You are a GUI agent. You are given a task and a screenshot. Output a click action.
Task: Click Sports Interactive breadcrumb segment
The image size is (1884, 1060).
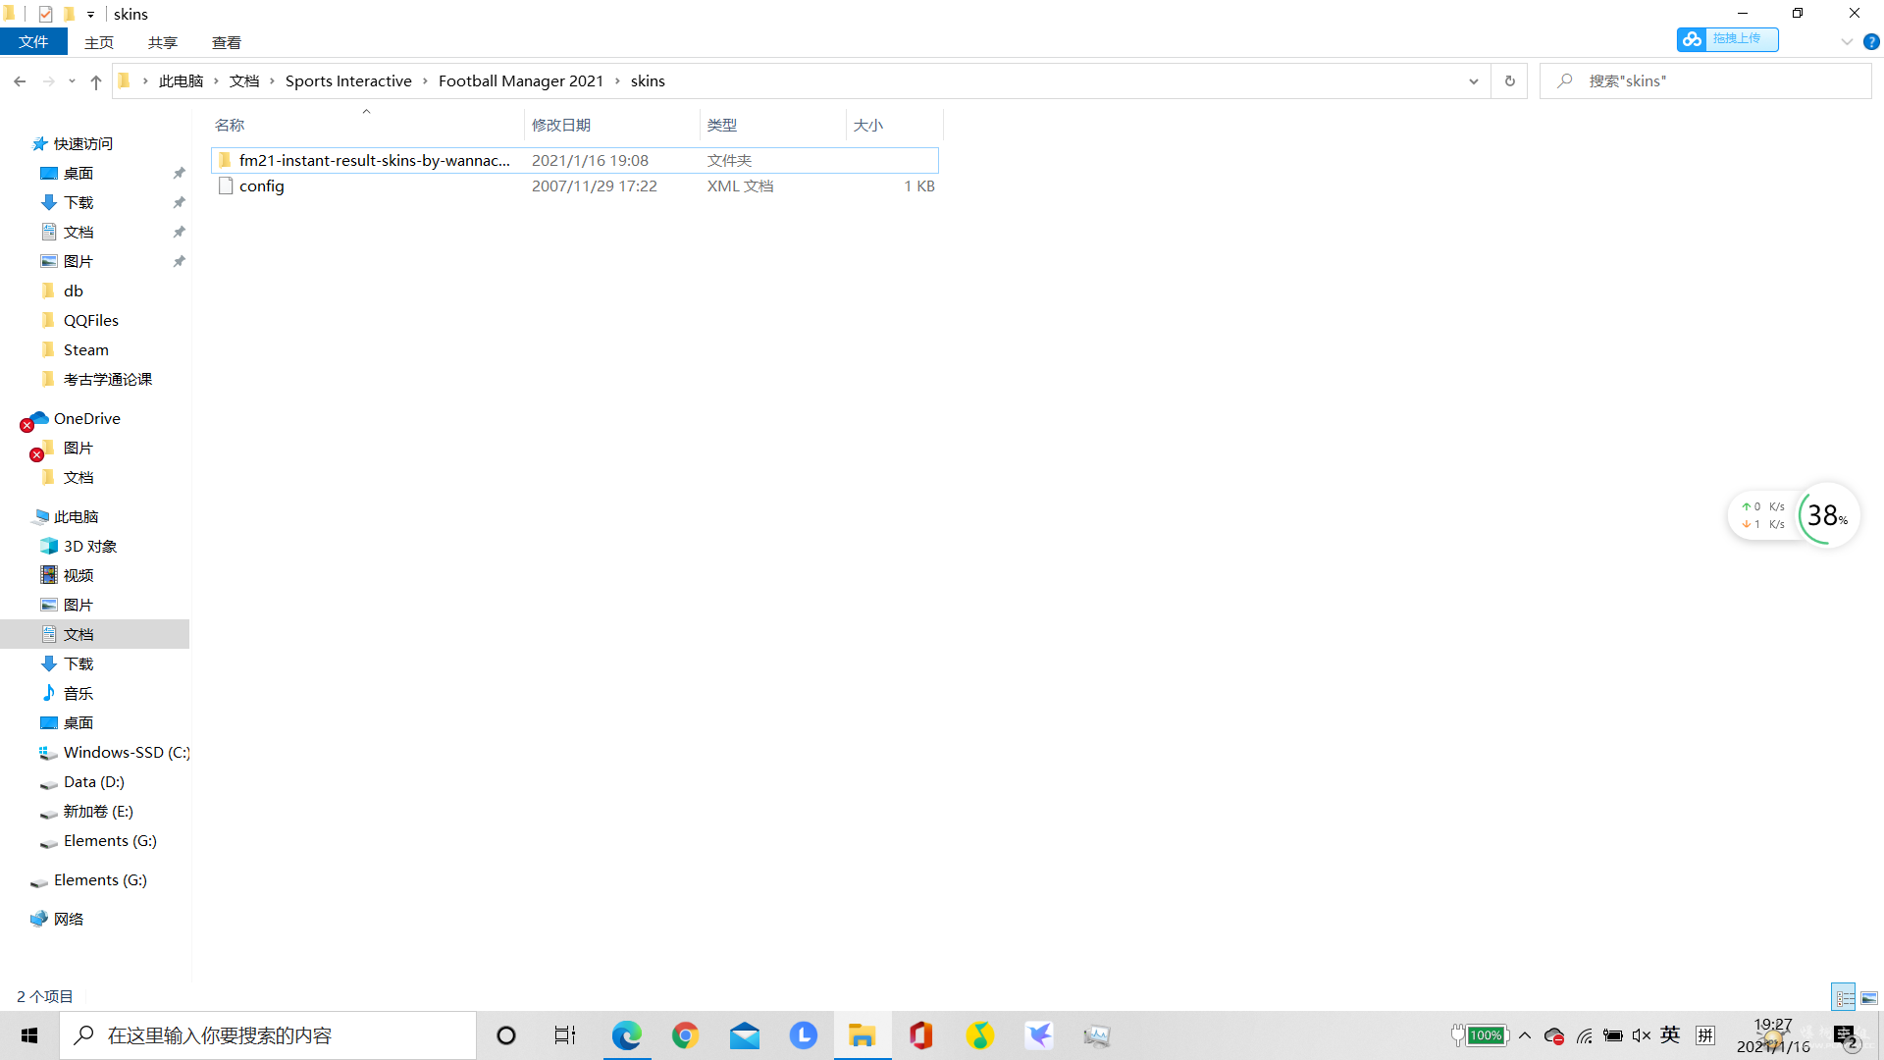tap(348, 81)
